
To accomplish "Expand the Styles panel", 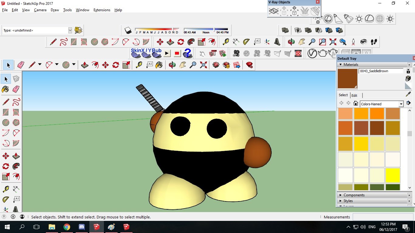I will 348,201.
